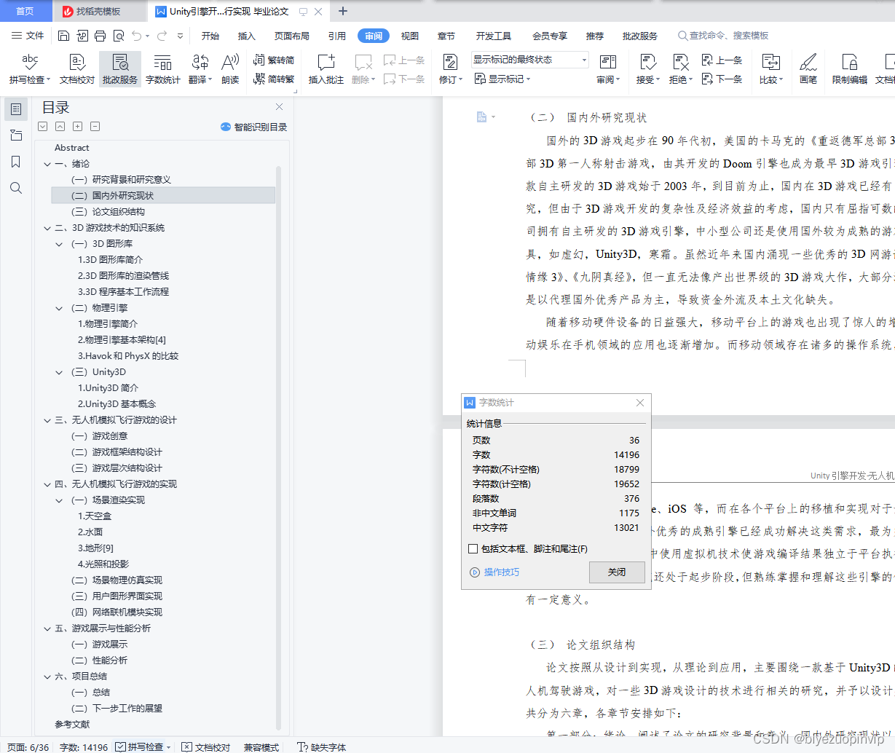Image resolution: width=895 pixels, height=753 pixels.
Task: Open the 拼写检查 spell check tool
Action: coord(30,69)
